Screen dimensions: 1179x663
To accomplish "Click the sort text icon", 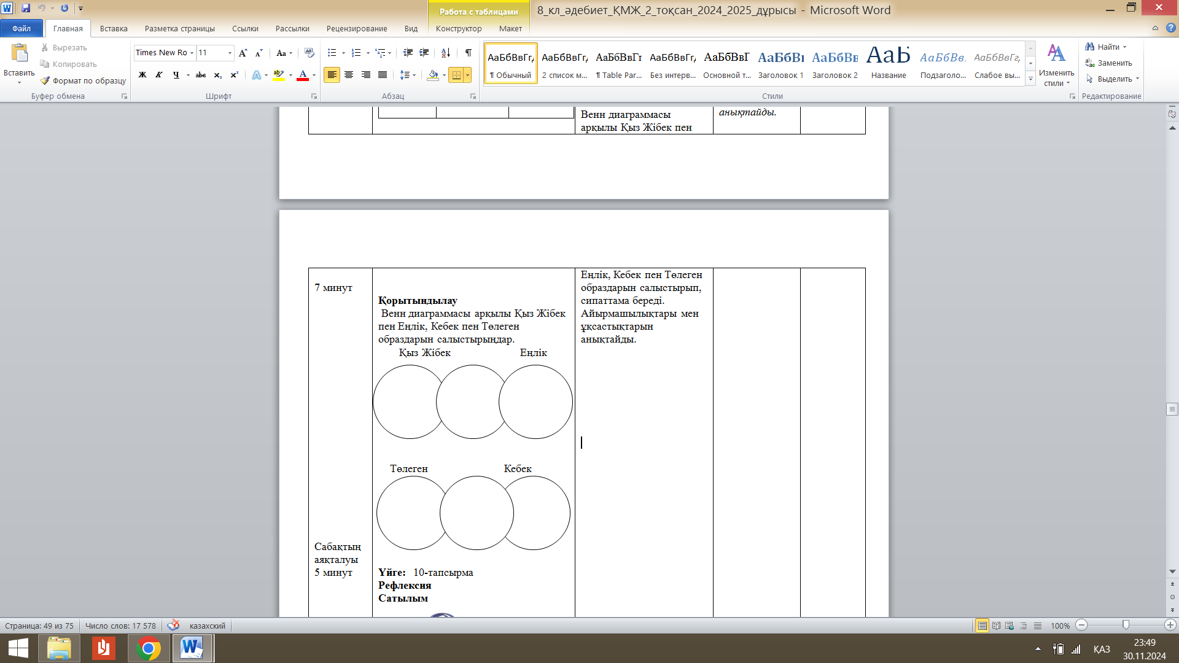I will tap(446, 53).
